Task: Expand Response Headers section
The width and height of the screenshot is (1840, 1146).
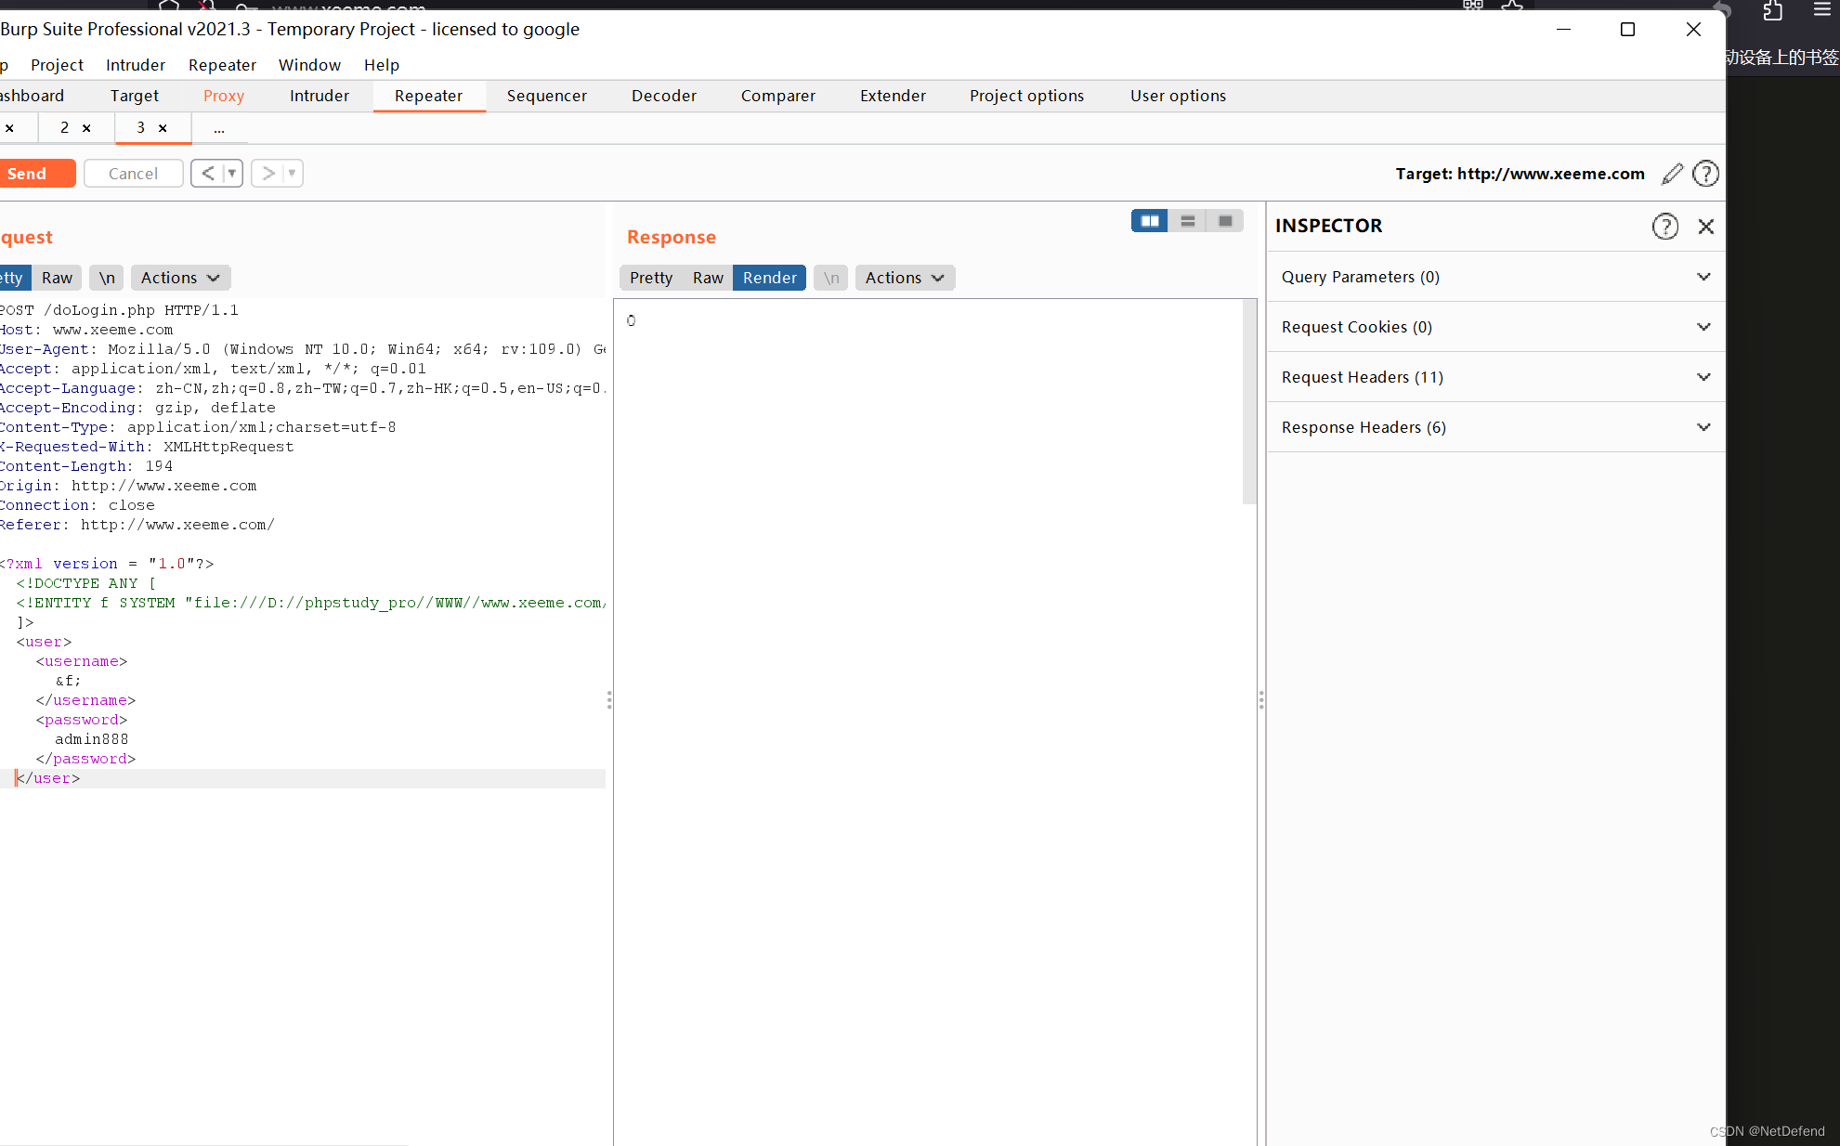Action: point(1495,427)
